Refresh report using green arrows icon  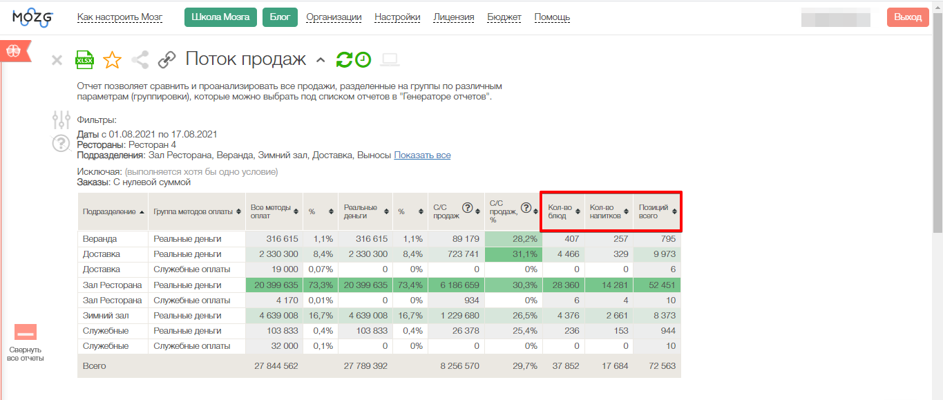344,60
